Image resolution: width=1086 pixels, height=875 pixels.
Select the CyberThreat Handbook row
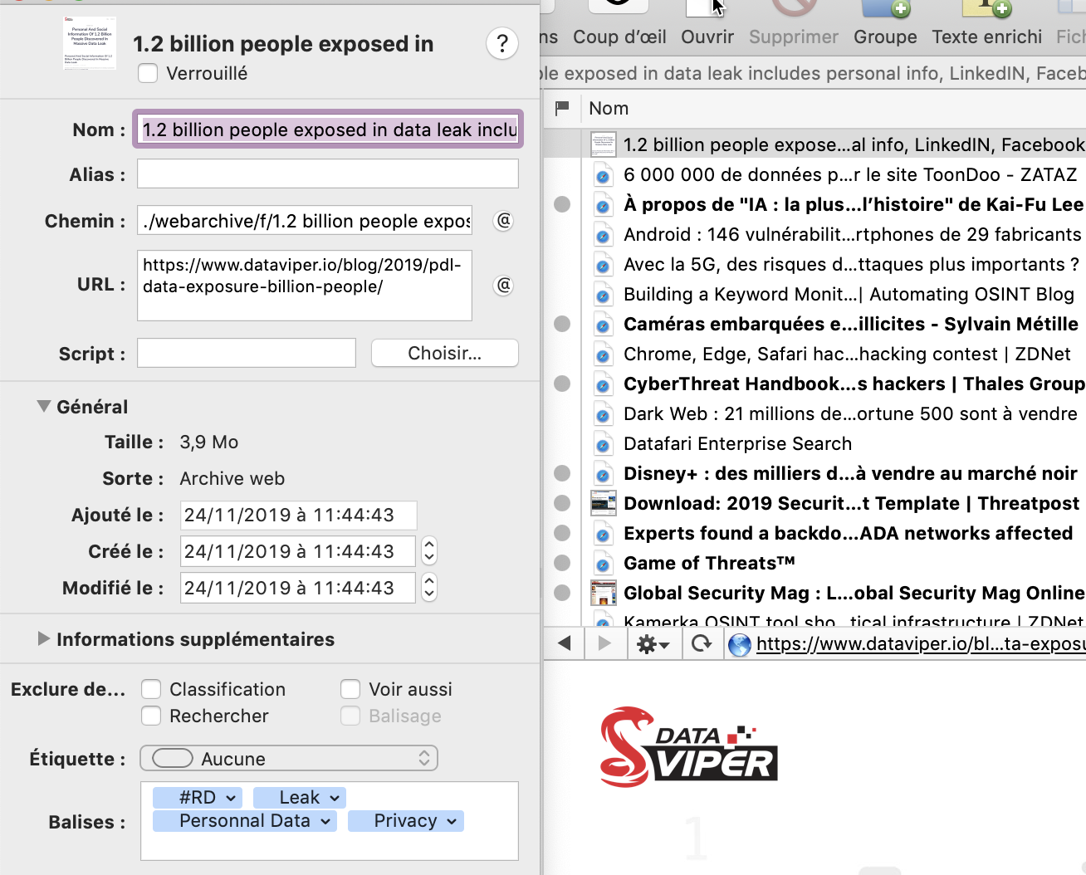coord(814,384)
